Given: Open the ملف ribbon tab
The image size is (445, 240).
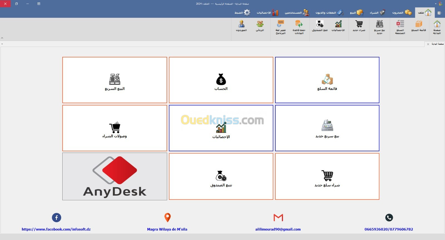Looking at the screenshot, I should (425, 13).
